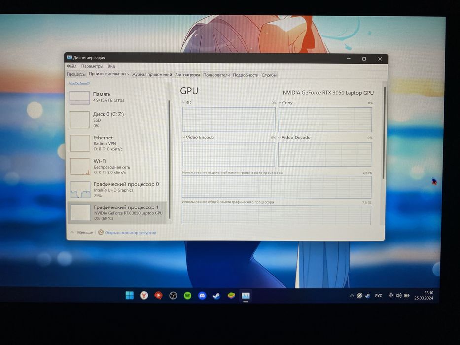Open Spotify from the taskbar
This screenshot has width=460, height=345.
coord(187,296)
